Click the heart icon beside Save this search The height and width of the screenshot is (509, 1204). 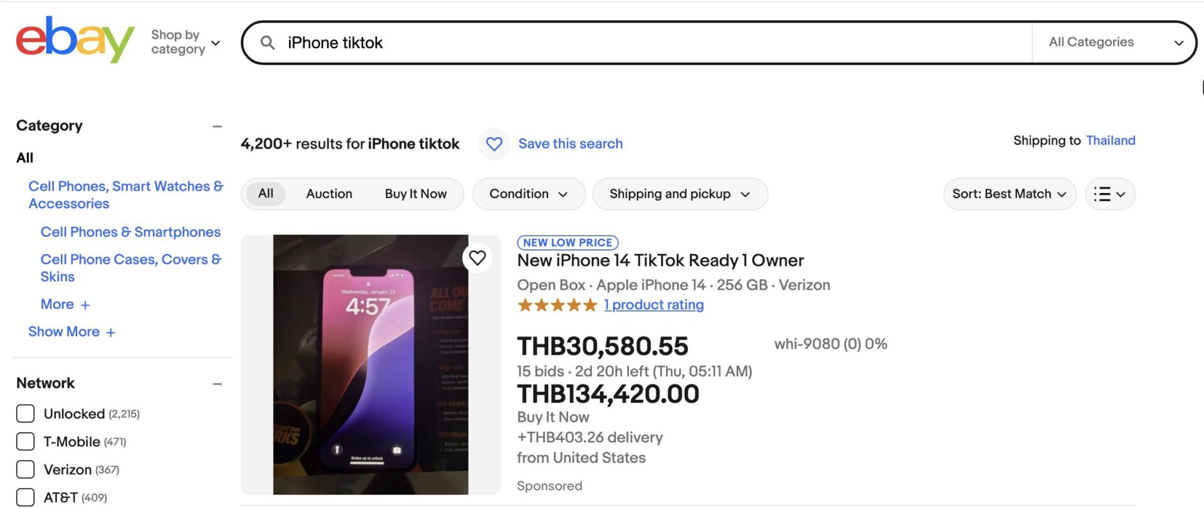(494, 144)
